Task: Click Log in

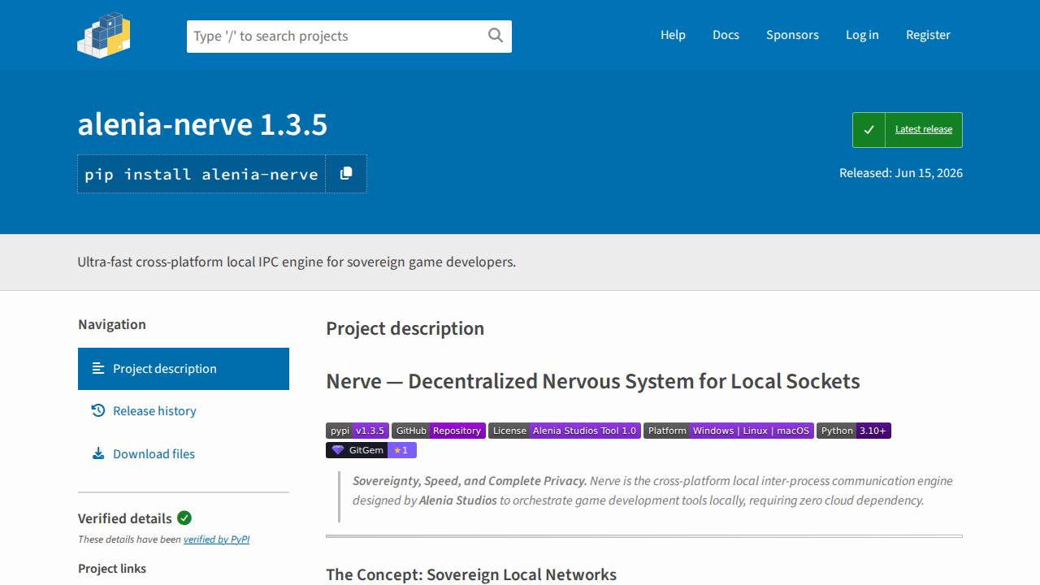Action: pos(862,35)
